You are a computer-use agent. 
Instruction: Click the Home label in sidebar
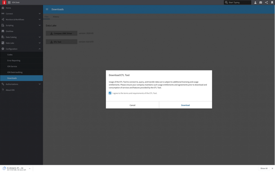pos(8,8)
